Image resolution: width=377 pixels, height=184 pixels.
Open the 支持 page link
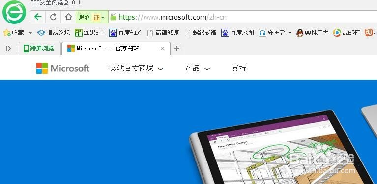239,69
